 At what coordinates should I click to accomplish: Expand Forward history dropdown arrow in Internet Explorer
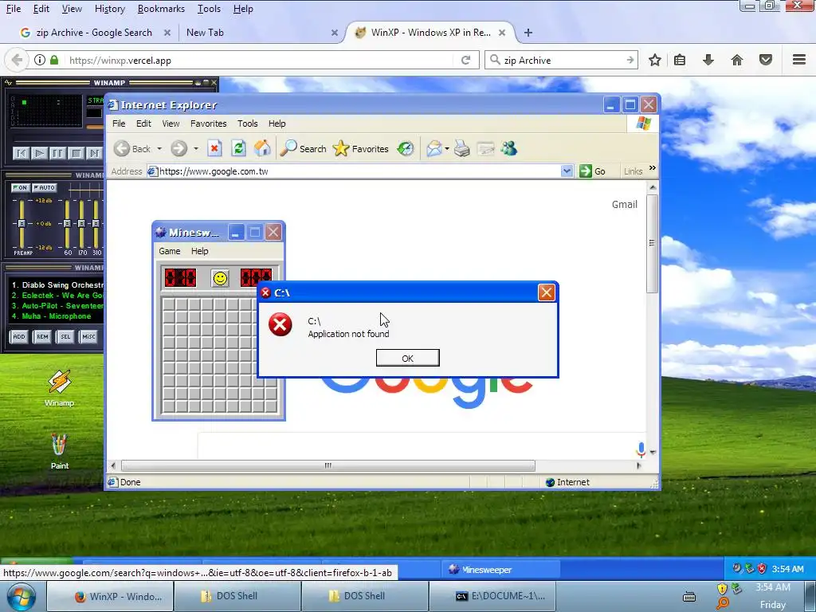coord(196,149)
